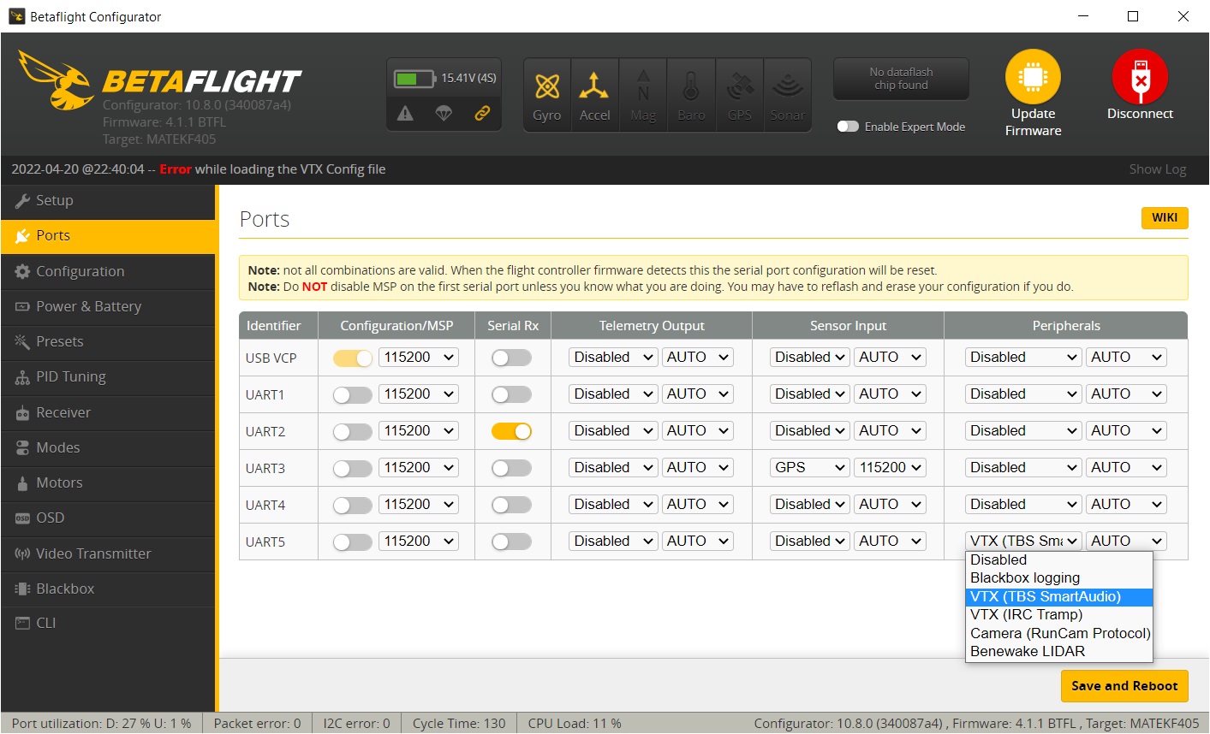Open Motors via its icon

click(23, 483)
